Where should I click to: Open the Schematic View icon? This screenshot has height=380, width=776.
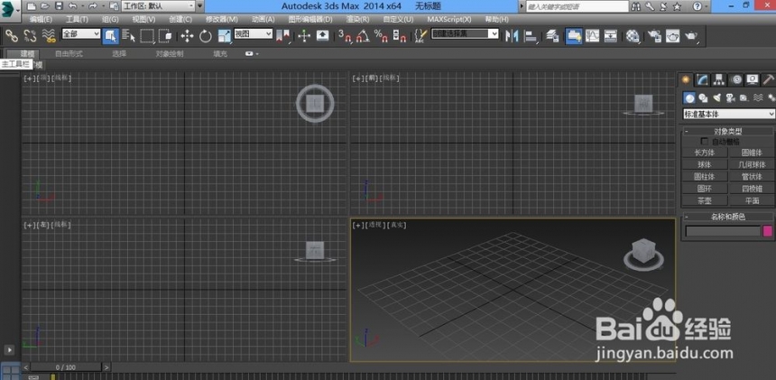point(611,36)
